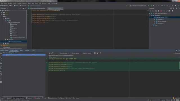Screen dimensions: 180x101
Task: Click Refresh icon in Version Control sidebar
Action: pyautogui.click(x=1, y=53)
